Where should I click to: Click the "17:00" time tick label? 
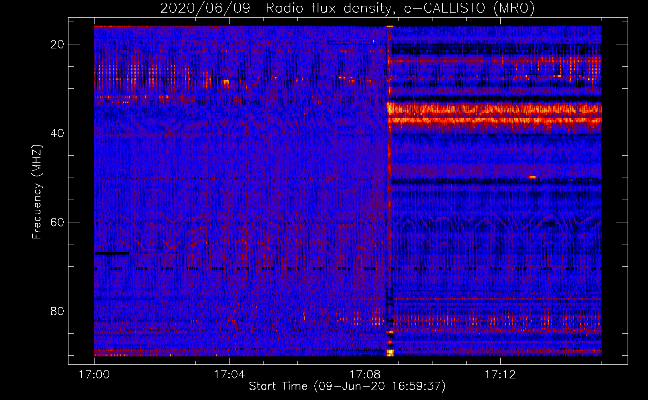pos(95,375)
